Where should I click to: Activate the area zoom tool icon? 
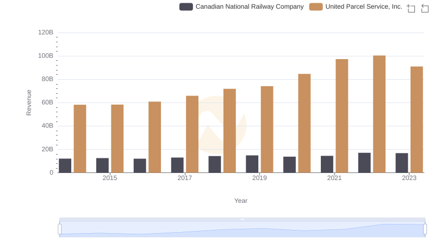click(411, 8)
